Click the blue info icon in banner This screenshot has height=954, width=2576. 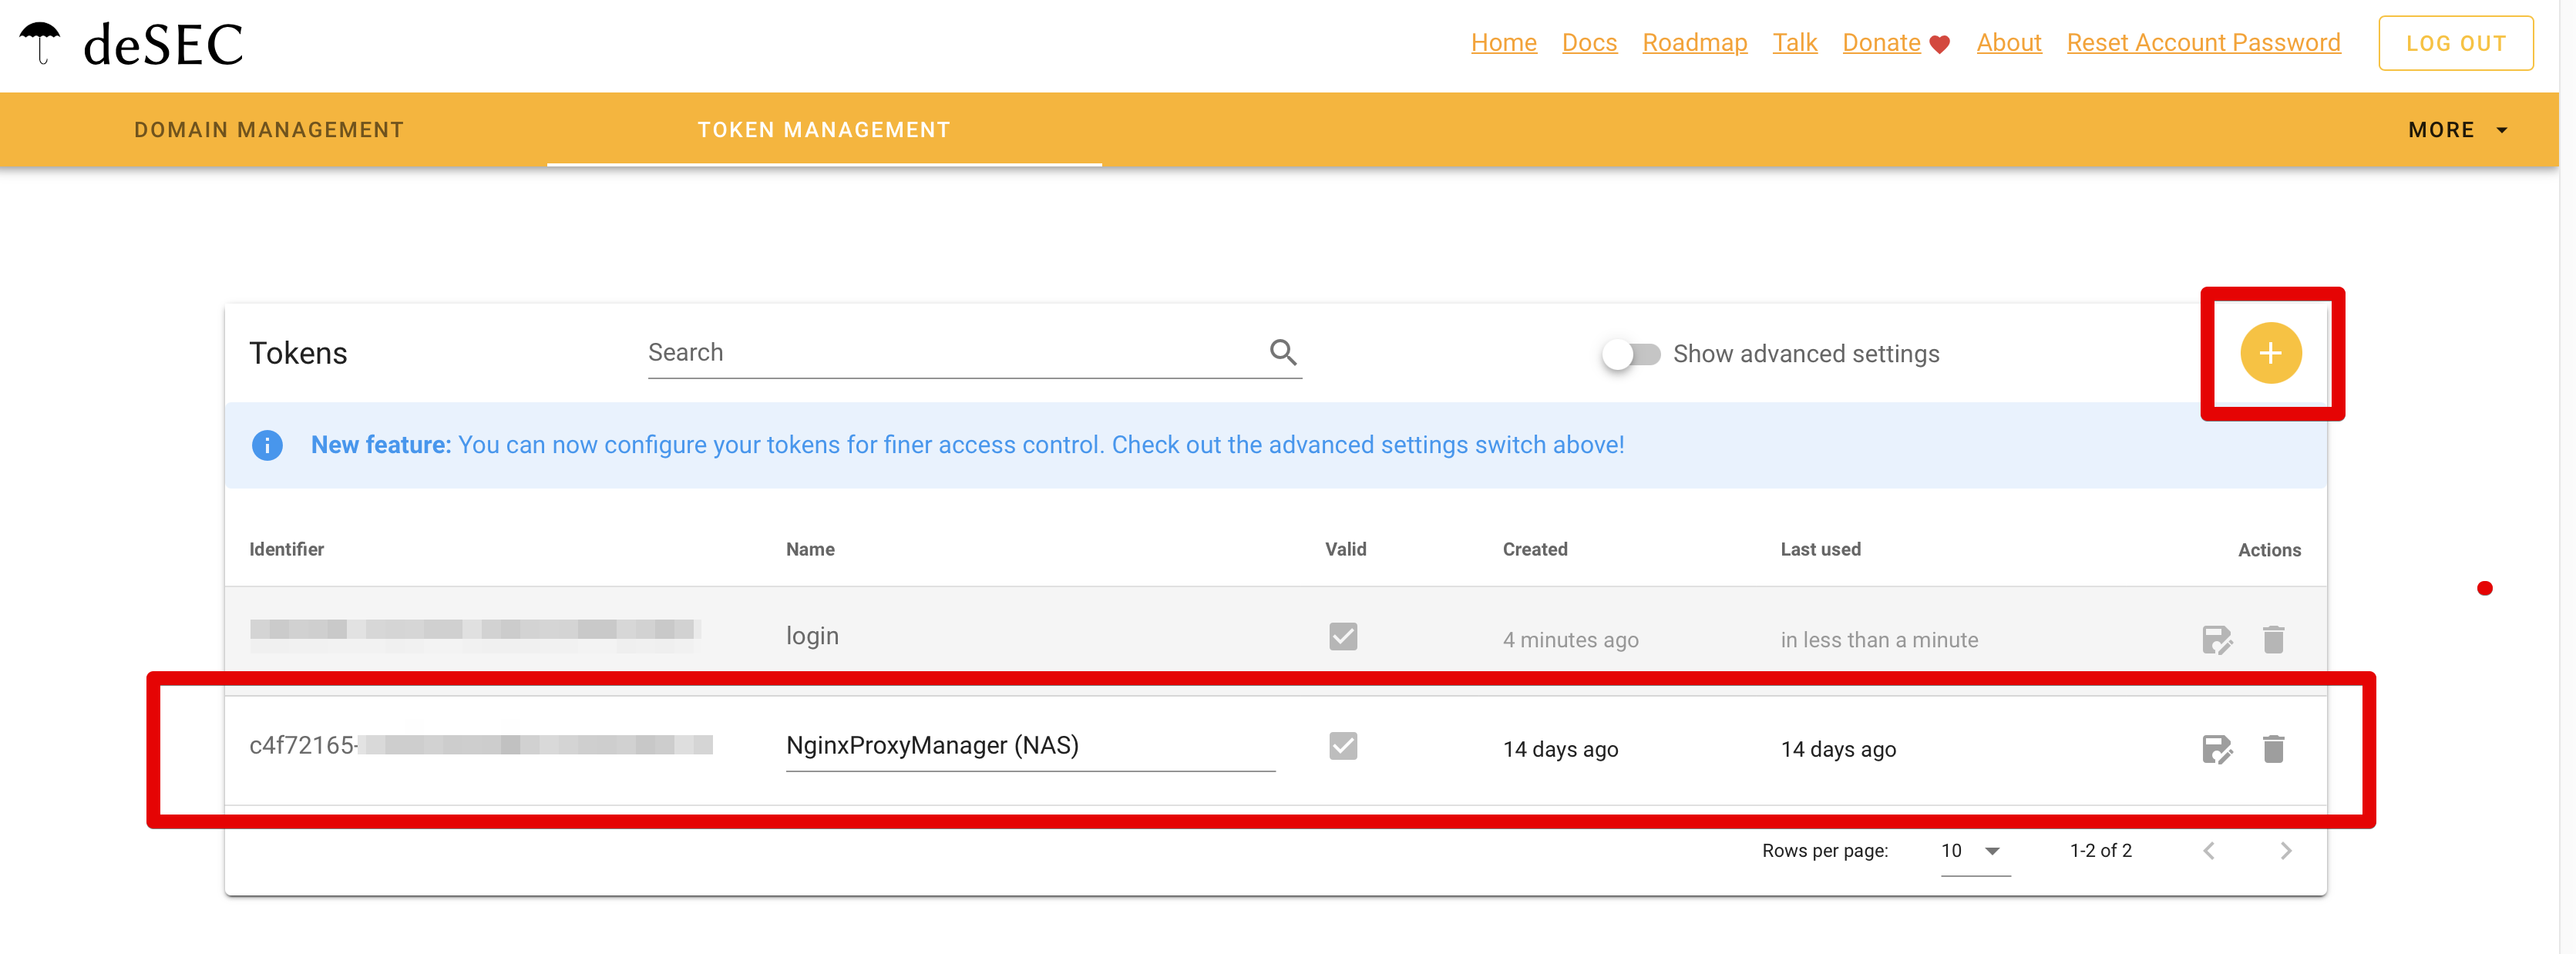point(267,445)
